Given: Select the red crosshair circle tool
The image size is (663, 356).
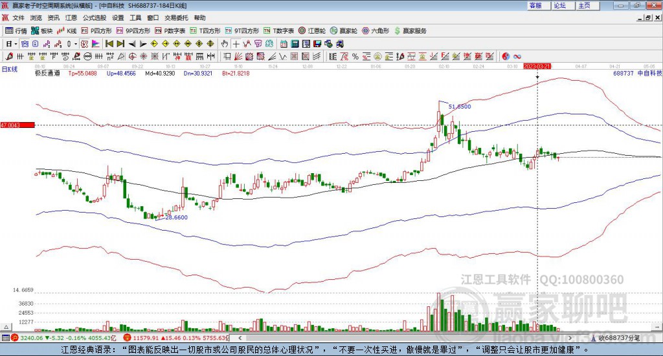Looking at the screenshot, I should click(132, 56).
